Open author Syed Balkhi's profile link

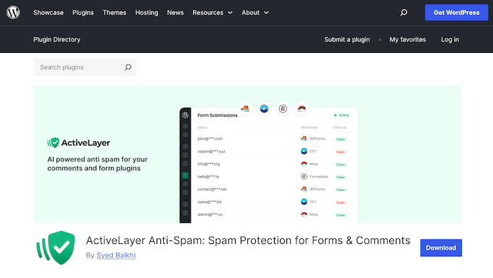[116, 255]
